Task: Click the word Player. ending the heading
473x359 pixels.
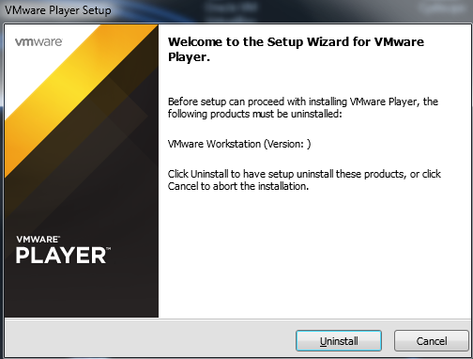Action: 189,57
